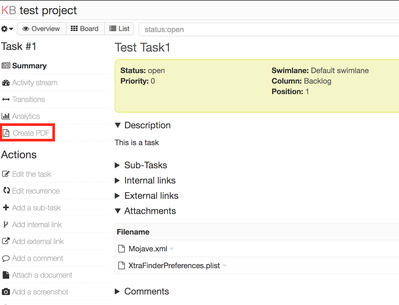The height and width of the screenshot is (305, 399).
Task: Open the gear settings dropdown
Action: tap(7, 29)
